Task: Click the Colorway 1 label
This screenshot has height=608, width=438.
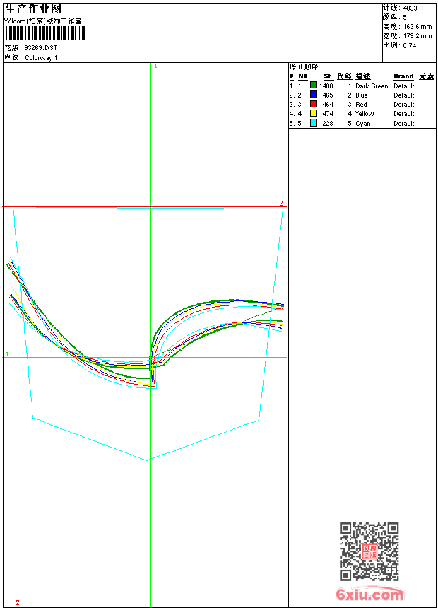Action: click(x=42, y=58)
